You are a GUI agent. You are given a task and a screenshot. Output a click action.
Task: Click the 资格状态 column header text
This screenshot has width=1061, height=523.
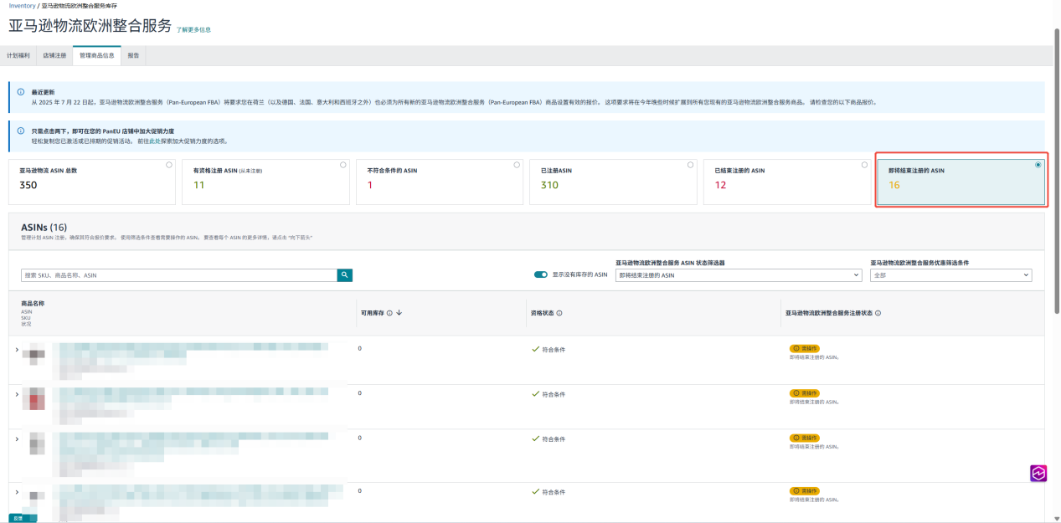click(541, 313)
